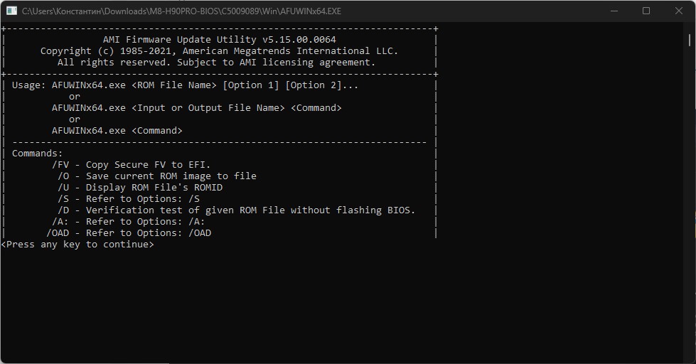Click the "/S - Refer to Options" line

point(128,199)
